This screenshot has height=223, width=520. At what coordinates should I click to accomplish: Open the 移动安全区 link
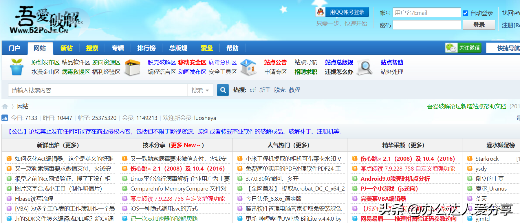tap(192, 62)
